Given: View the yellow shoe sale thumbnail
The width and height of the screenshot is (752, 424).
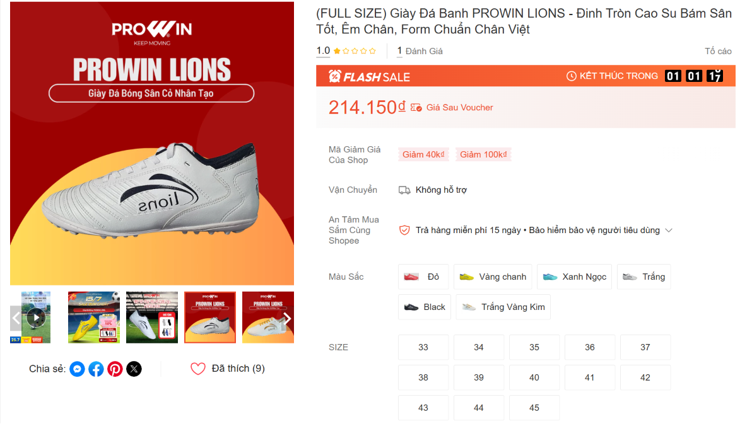Looking at the screenshot, I should pos(94,317).
